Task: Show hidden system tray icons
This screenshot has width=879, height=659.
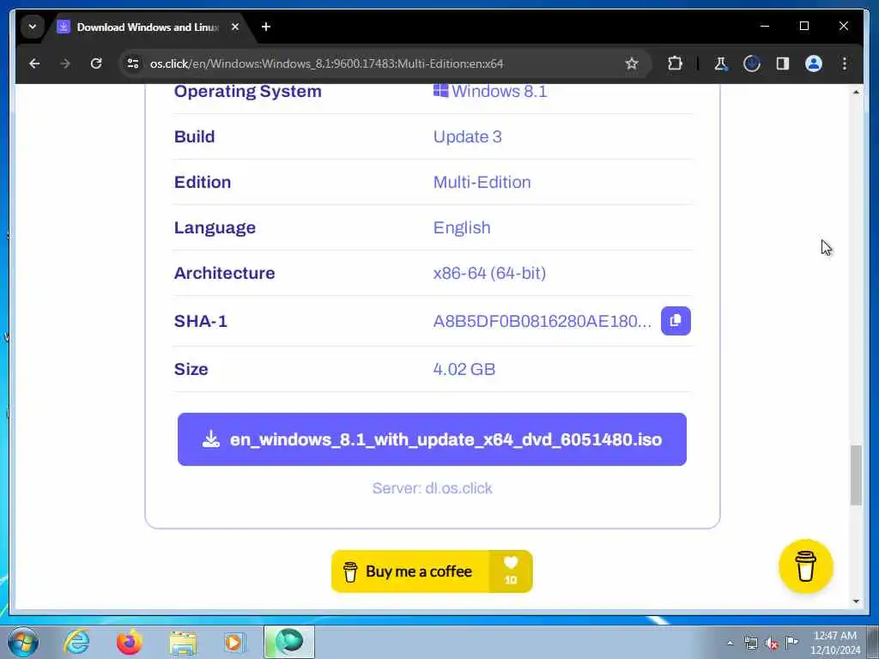Action: (730, 643)
